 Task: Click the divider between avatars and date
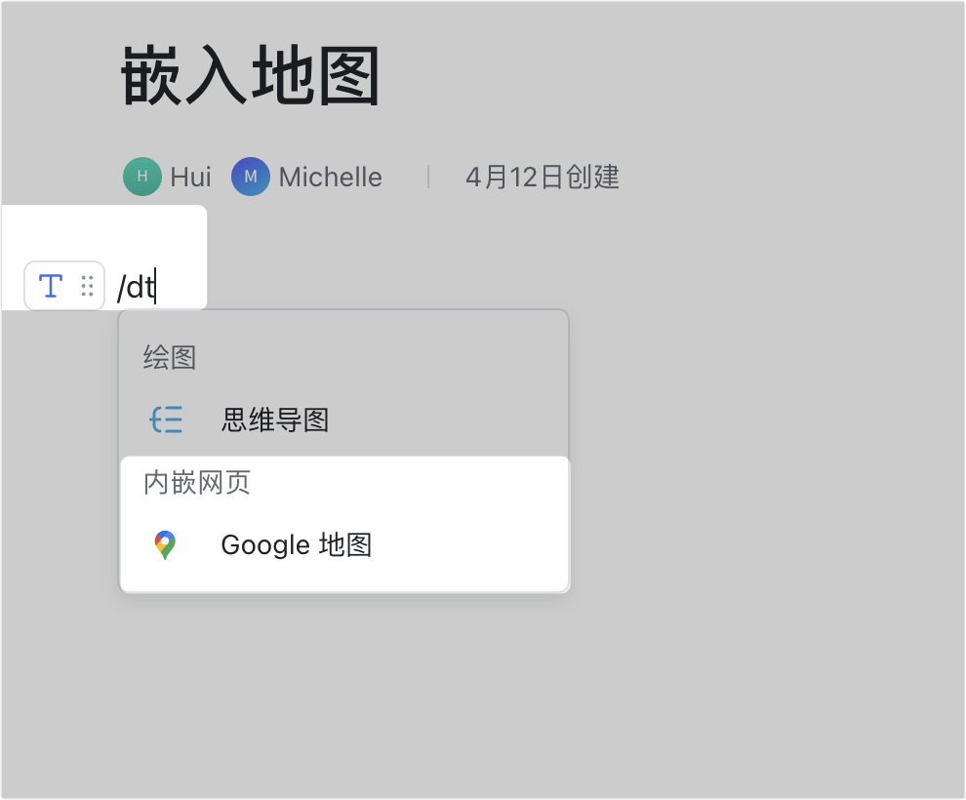point(429,177)
